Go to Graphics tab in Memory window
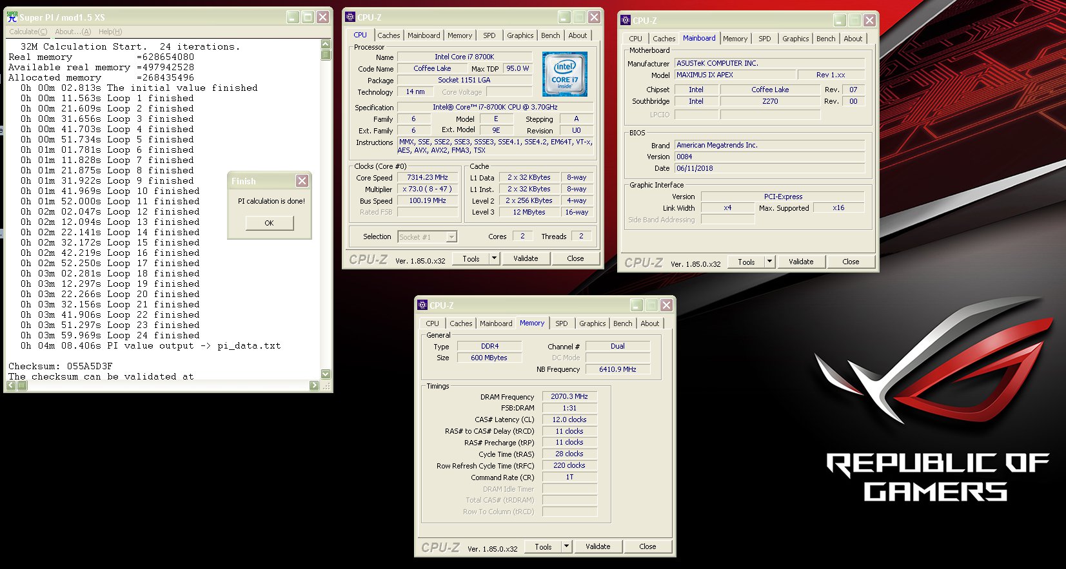 [x=592, y=323]
